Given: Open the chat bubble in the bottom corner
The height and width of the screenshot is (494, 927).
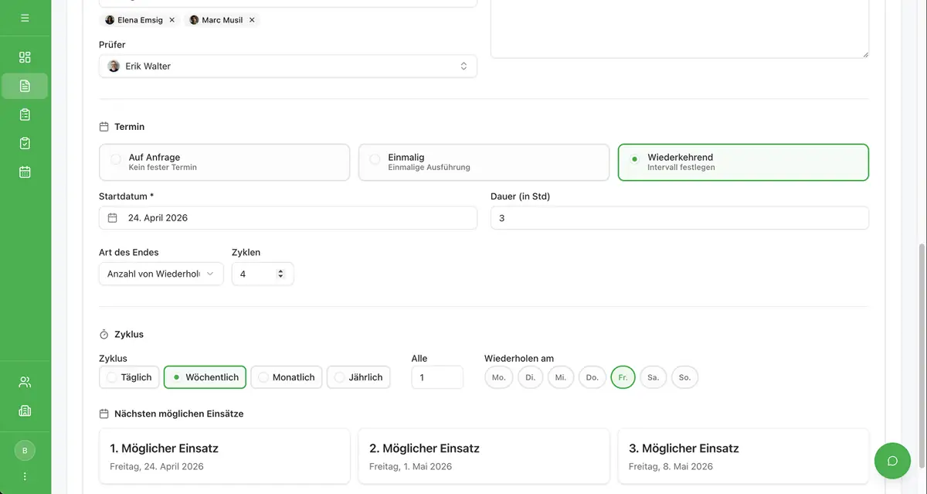Looking at the screenshot, I should click(x=892, y=460).
